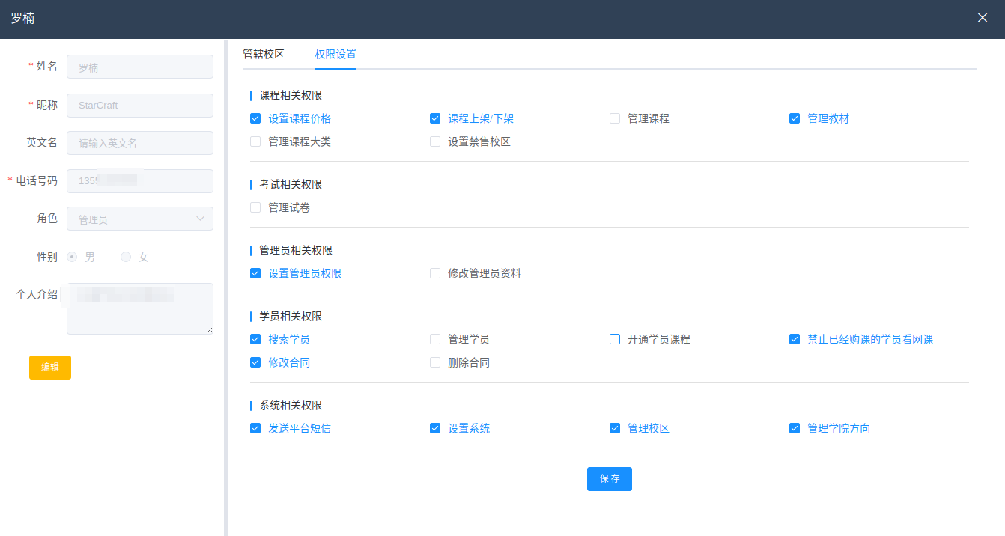The width and height of the screenshot is (1005, 536).
Task: Select the 权限设置 tab
Action: click(x=335, y=54)
